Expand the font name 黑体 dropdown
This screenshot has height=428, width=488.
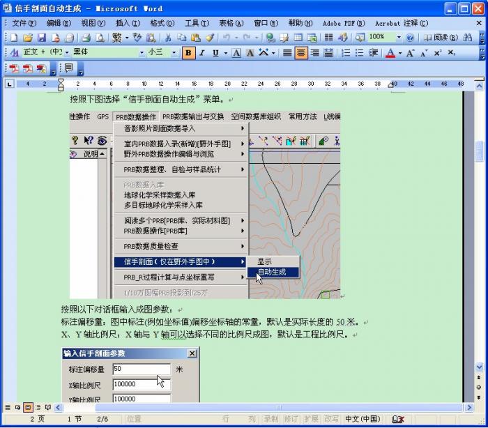click(x=142, y=52)
